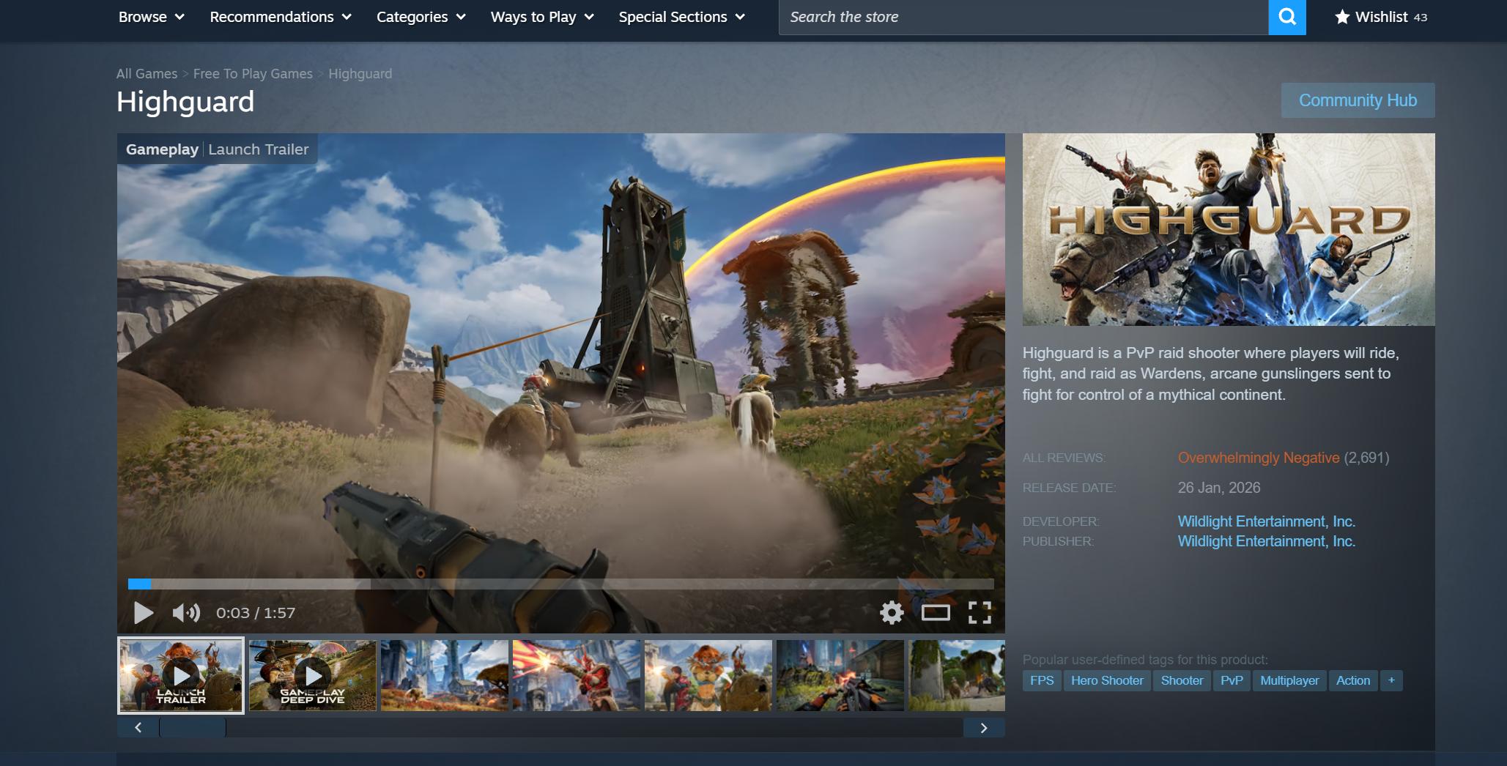Enter fullscreen video mode
The width and height of the screenshot is (1507, 766).
[x=980, y=613]
